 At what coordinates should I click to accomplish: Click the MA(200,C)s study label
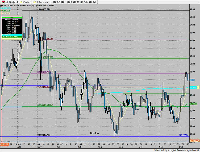[6, 8]
